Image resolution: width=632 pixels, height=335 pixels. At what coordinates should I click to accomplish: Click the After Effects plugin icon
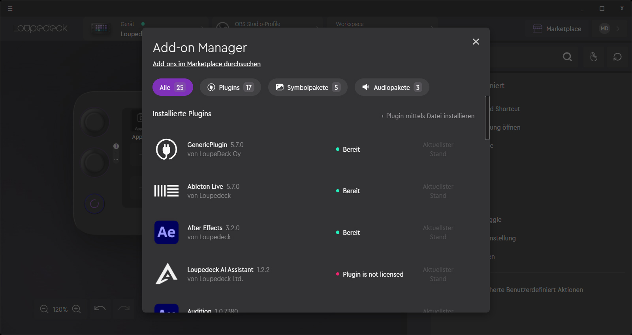click(x=166, y=233)
